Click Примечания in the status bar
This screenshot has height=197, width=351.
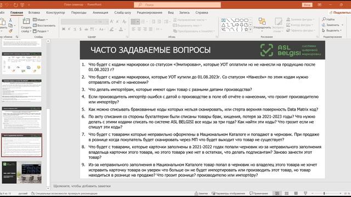(259, 193)
